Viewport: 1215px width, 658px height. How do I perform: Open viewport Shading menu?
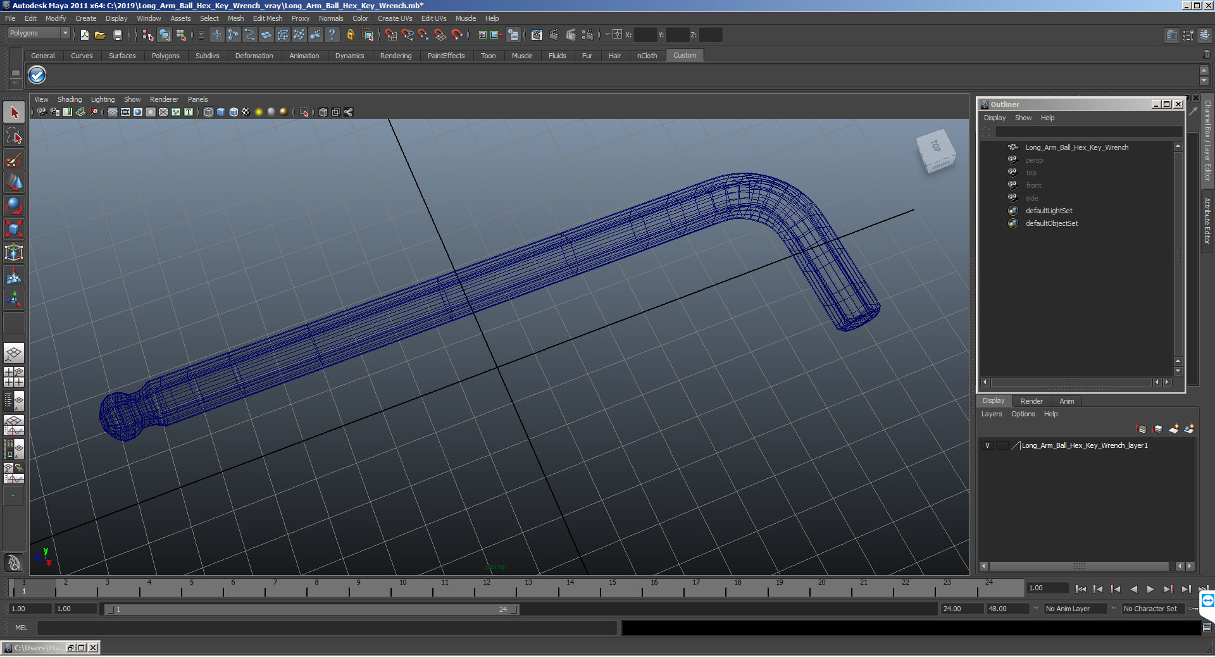point(70,99)
